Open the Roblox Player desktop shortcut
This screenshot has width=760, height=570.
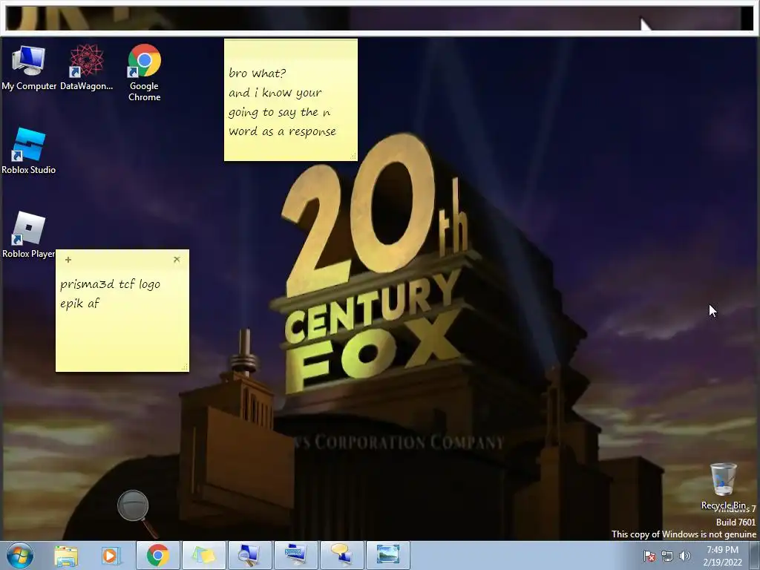pyautogui.click(x=29, y=235)
